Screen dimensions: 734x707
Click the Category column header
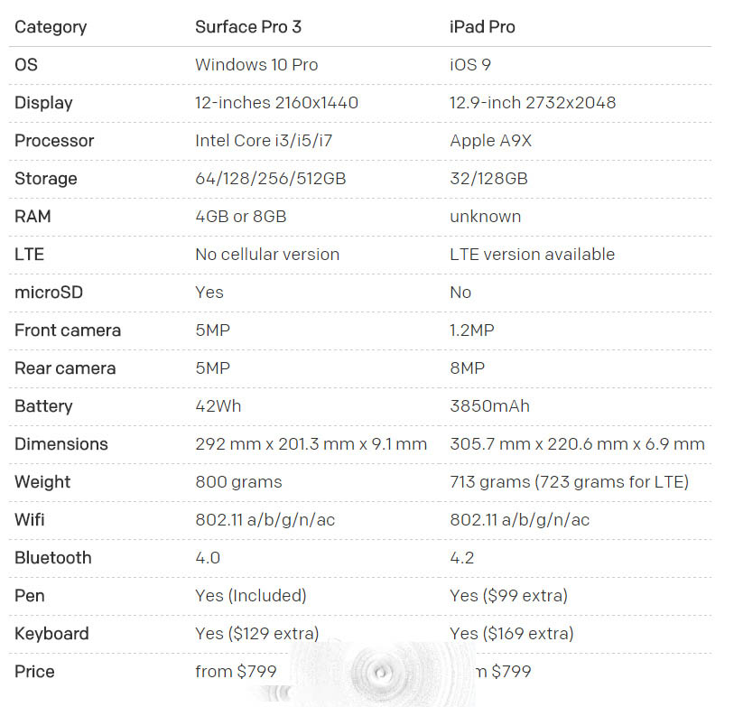pos(51,27)
